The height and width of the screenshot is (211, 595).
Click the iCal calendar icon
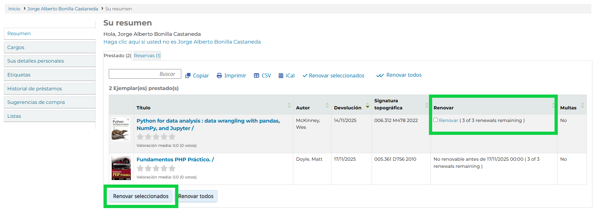coord(281,75)
